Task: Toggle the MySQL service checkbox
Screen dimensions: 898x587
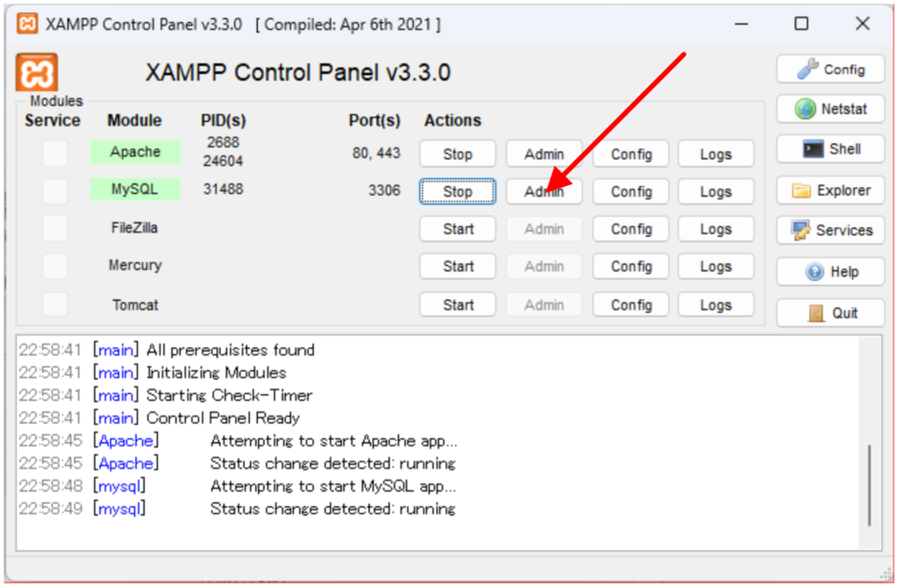Action: point(55,190)
